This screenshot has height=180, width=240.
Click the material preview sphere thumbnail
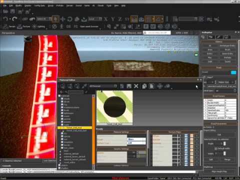(x=114, y=107)
